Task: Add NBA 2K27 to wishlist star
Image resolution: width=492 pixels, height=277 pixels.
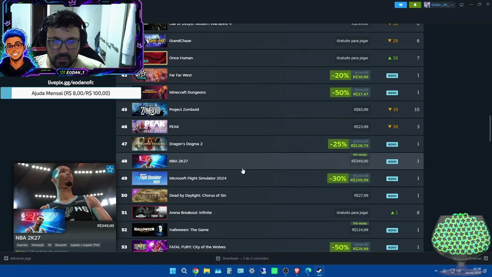Action: point(110,169)
